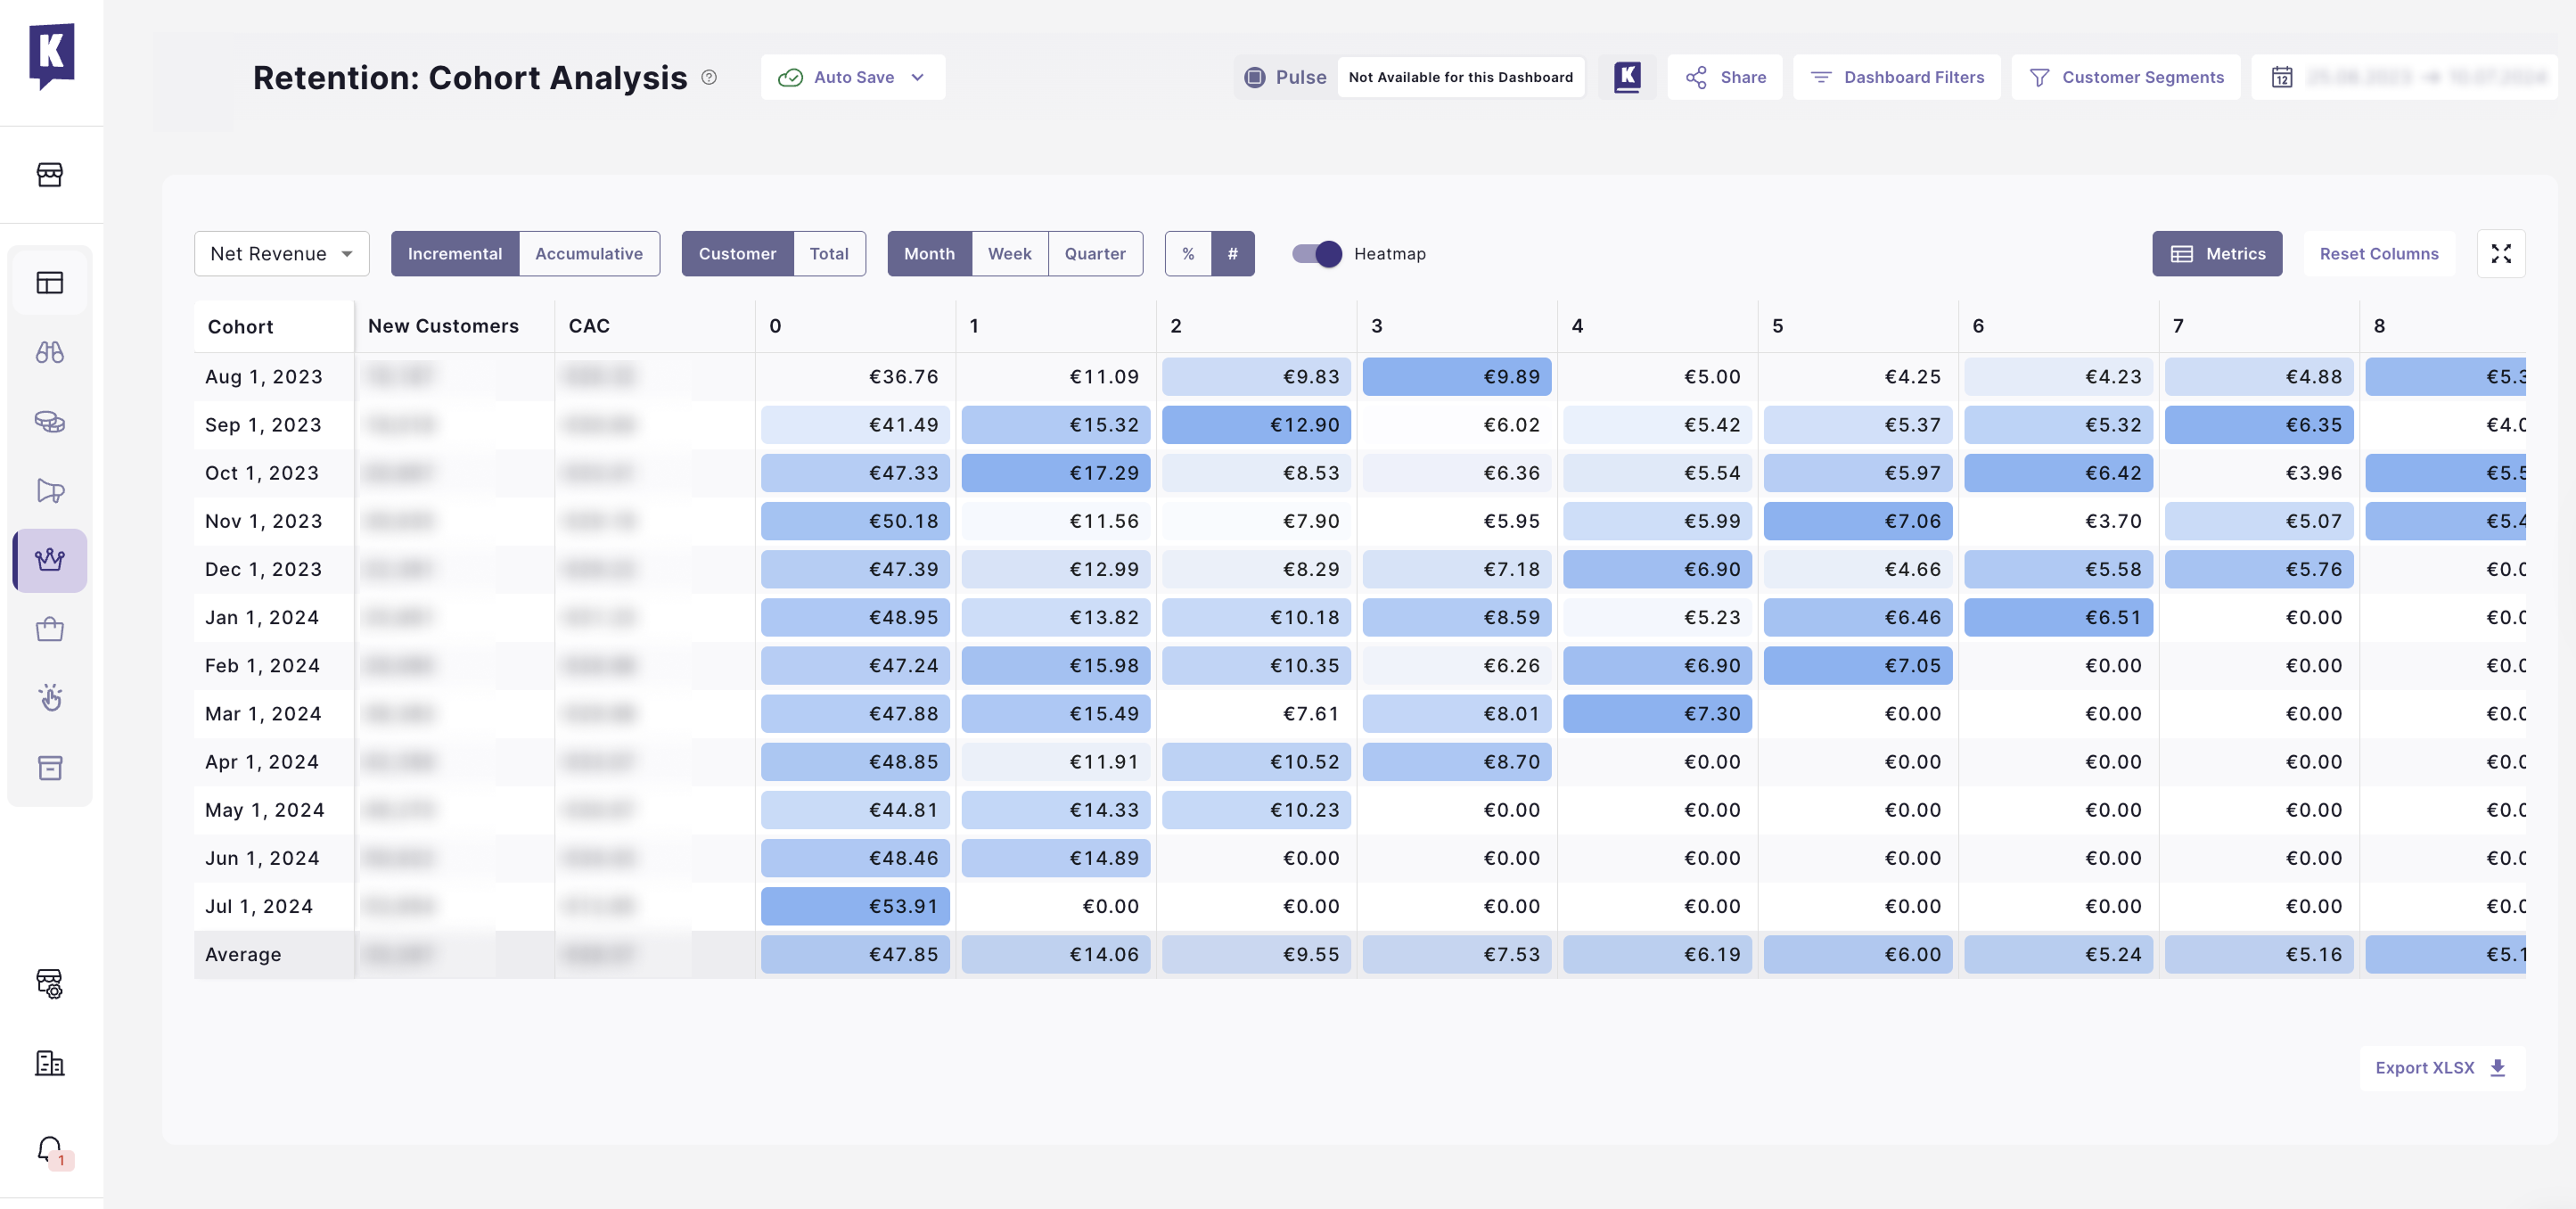Open the coins icon in sidebar
The height and width of the screenshot is (1209, 2576).
(x=50, y=421)
